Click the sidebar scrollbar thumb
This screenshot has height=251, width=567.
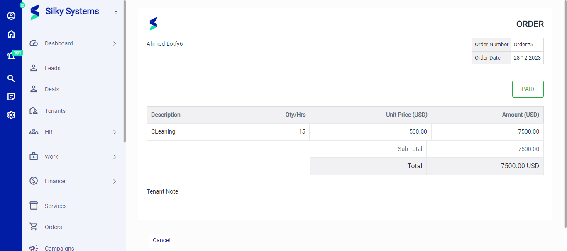[x=125, y=71]
